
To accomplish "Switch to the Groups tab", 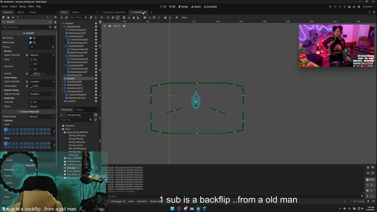I will [x=32, y=12].
